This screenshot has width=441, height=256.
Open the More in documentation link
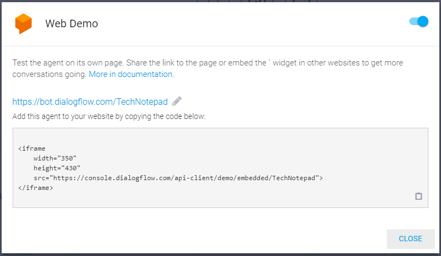click(131, 74)
